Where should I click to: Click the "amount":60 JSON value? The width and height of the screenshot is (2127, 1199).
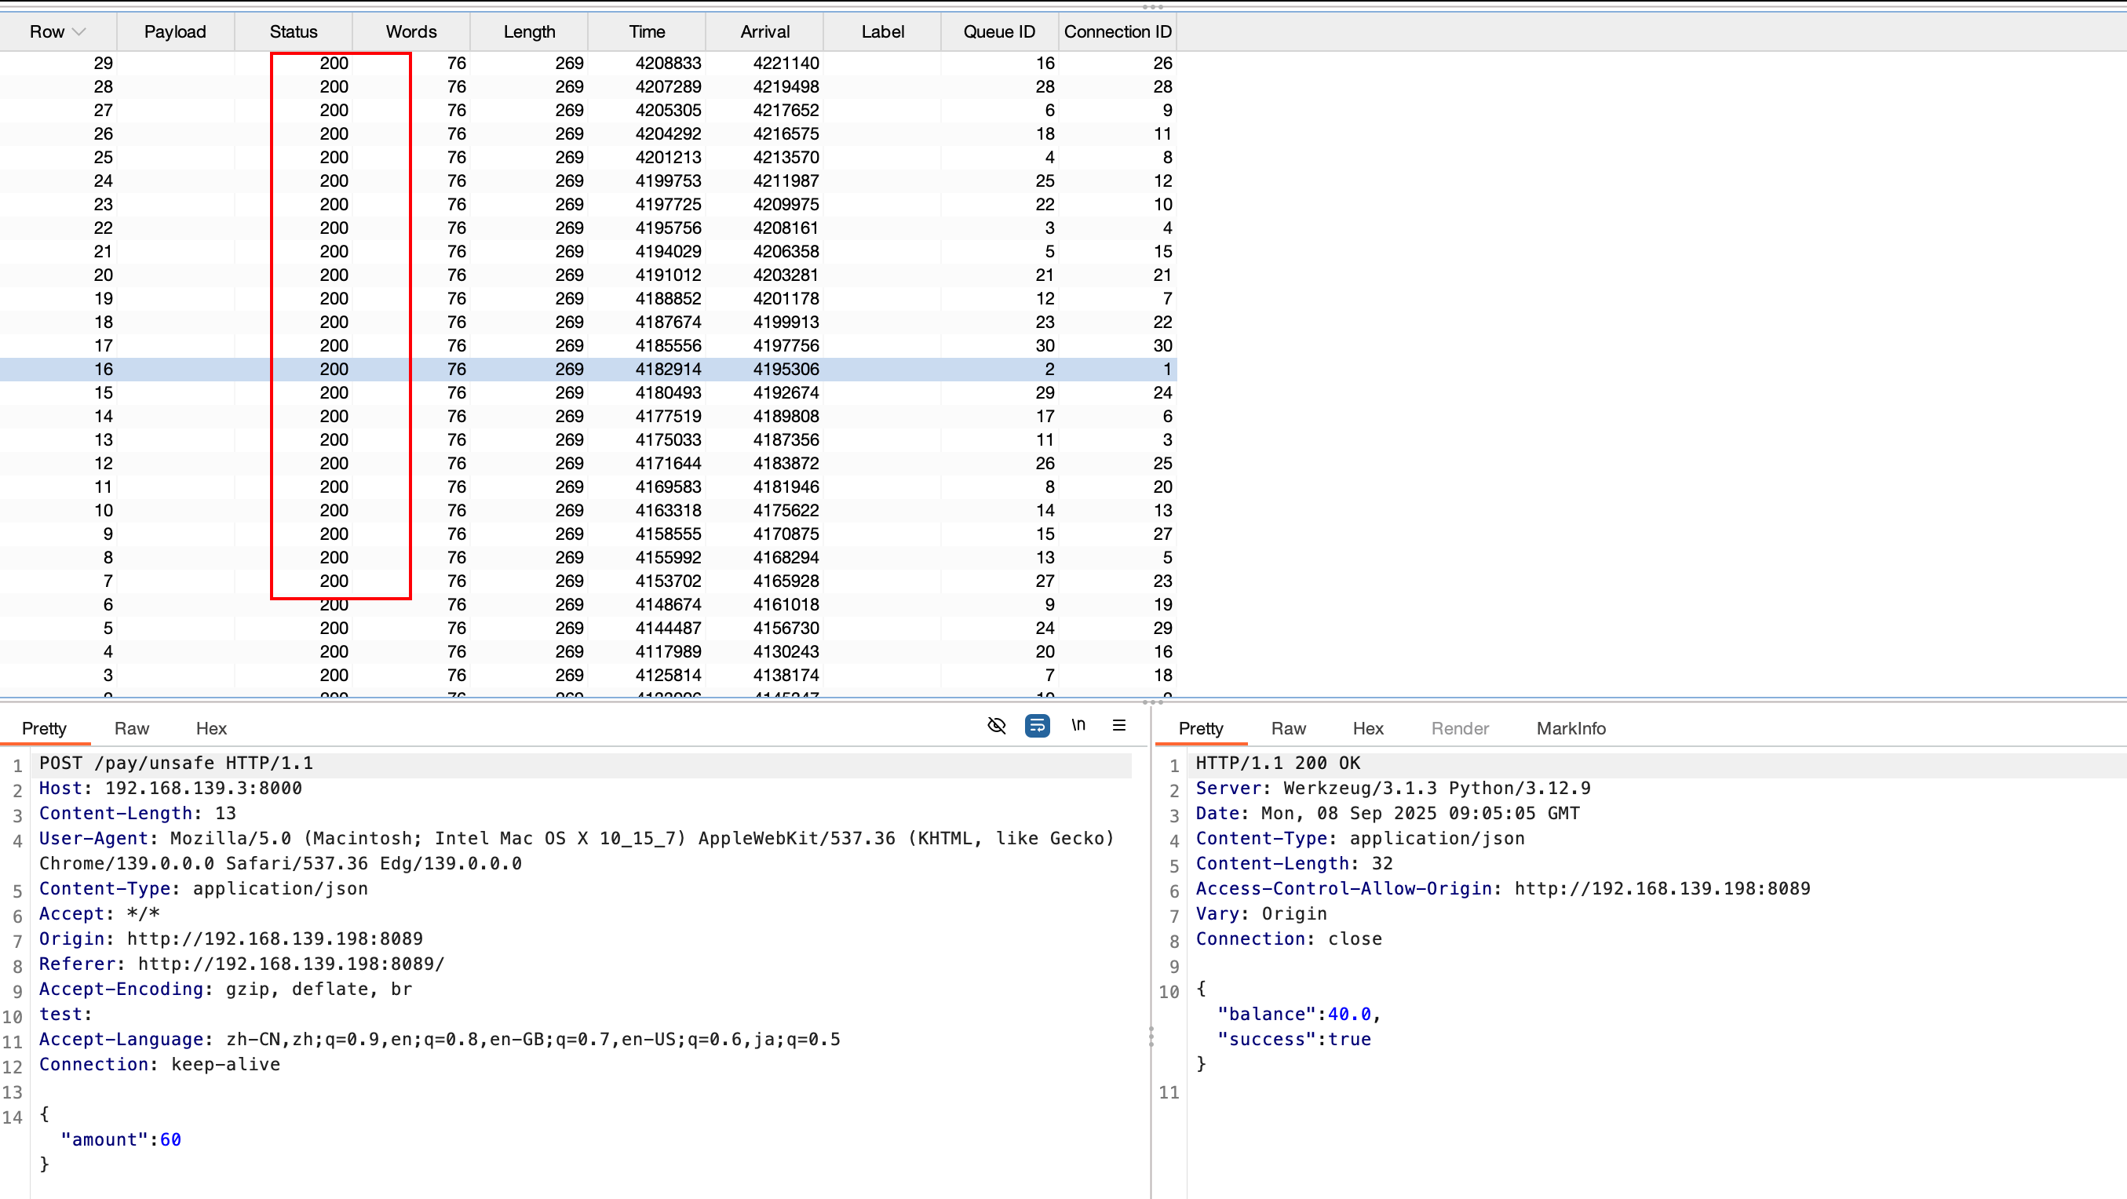121,1139
